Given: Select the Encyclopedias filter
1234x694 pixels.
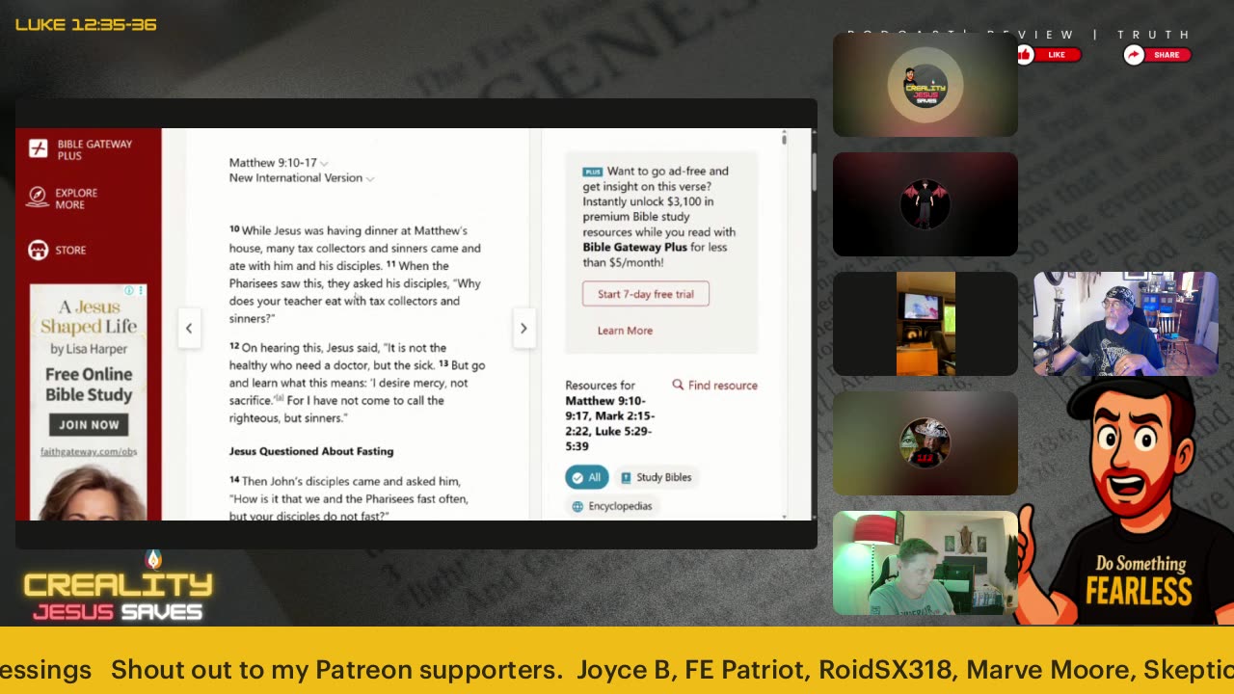Looking at the screenshot, I should 611,506.
